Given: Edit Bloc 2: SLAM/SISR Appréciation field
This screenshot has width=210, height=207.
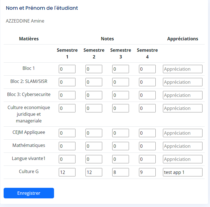Looking at the screenshot, I should (x=182, y=82).
